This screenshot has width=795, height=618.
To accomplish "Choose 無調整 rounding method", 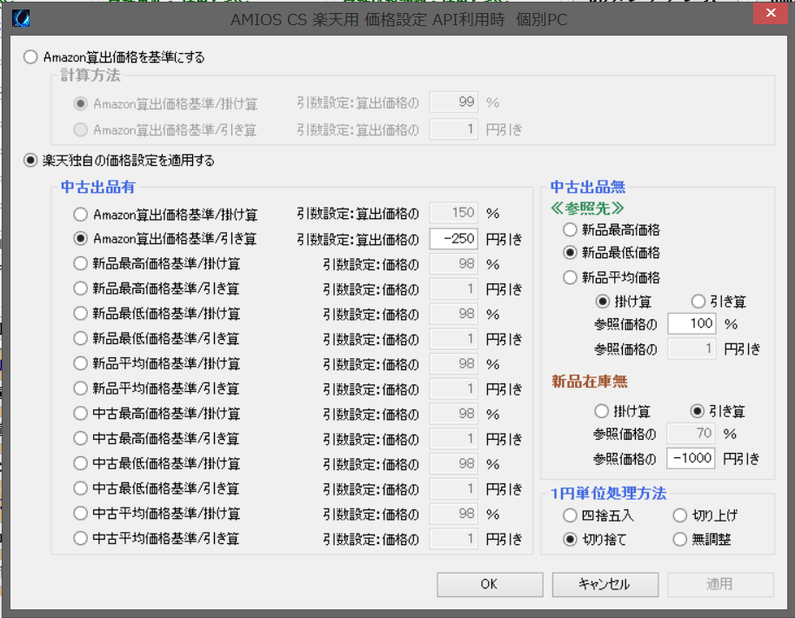I will click(680, 540).
